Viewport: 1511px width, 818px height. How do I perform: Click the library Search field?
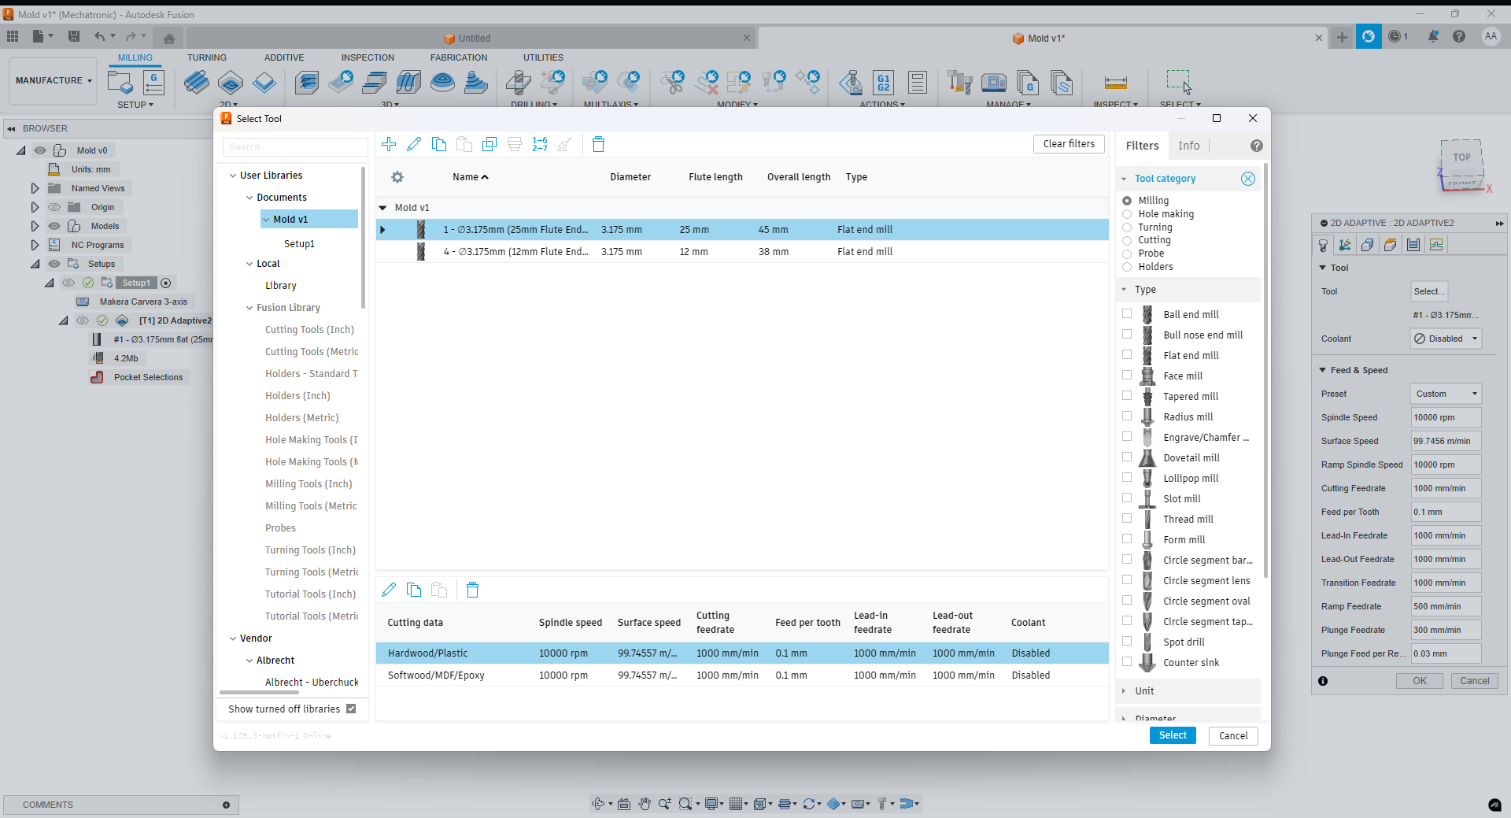click(295, 147)
